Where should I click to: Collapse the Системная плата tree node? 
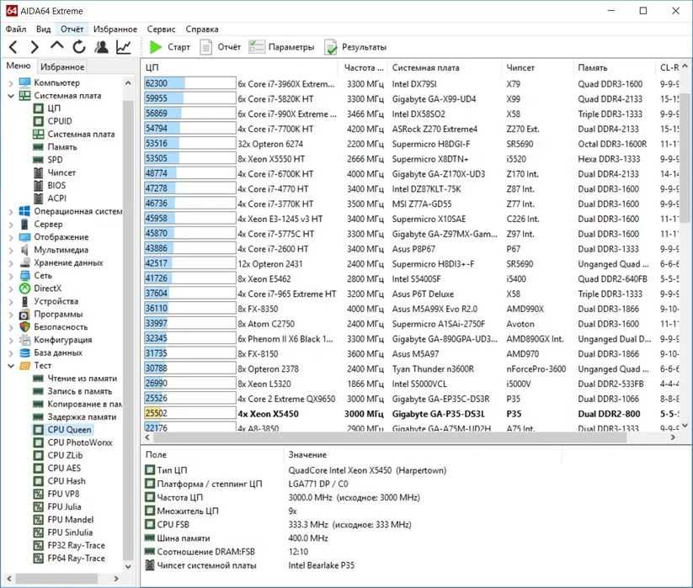(x=11, y=96)
